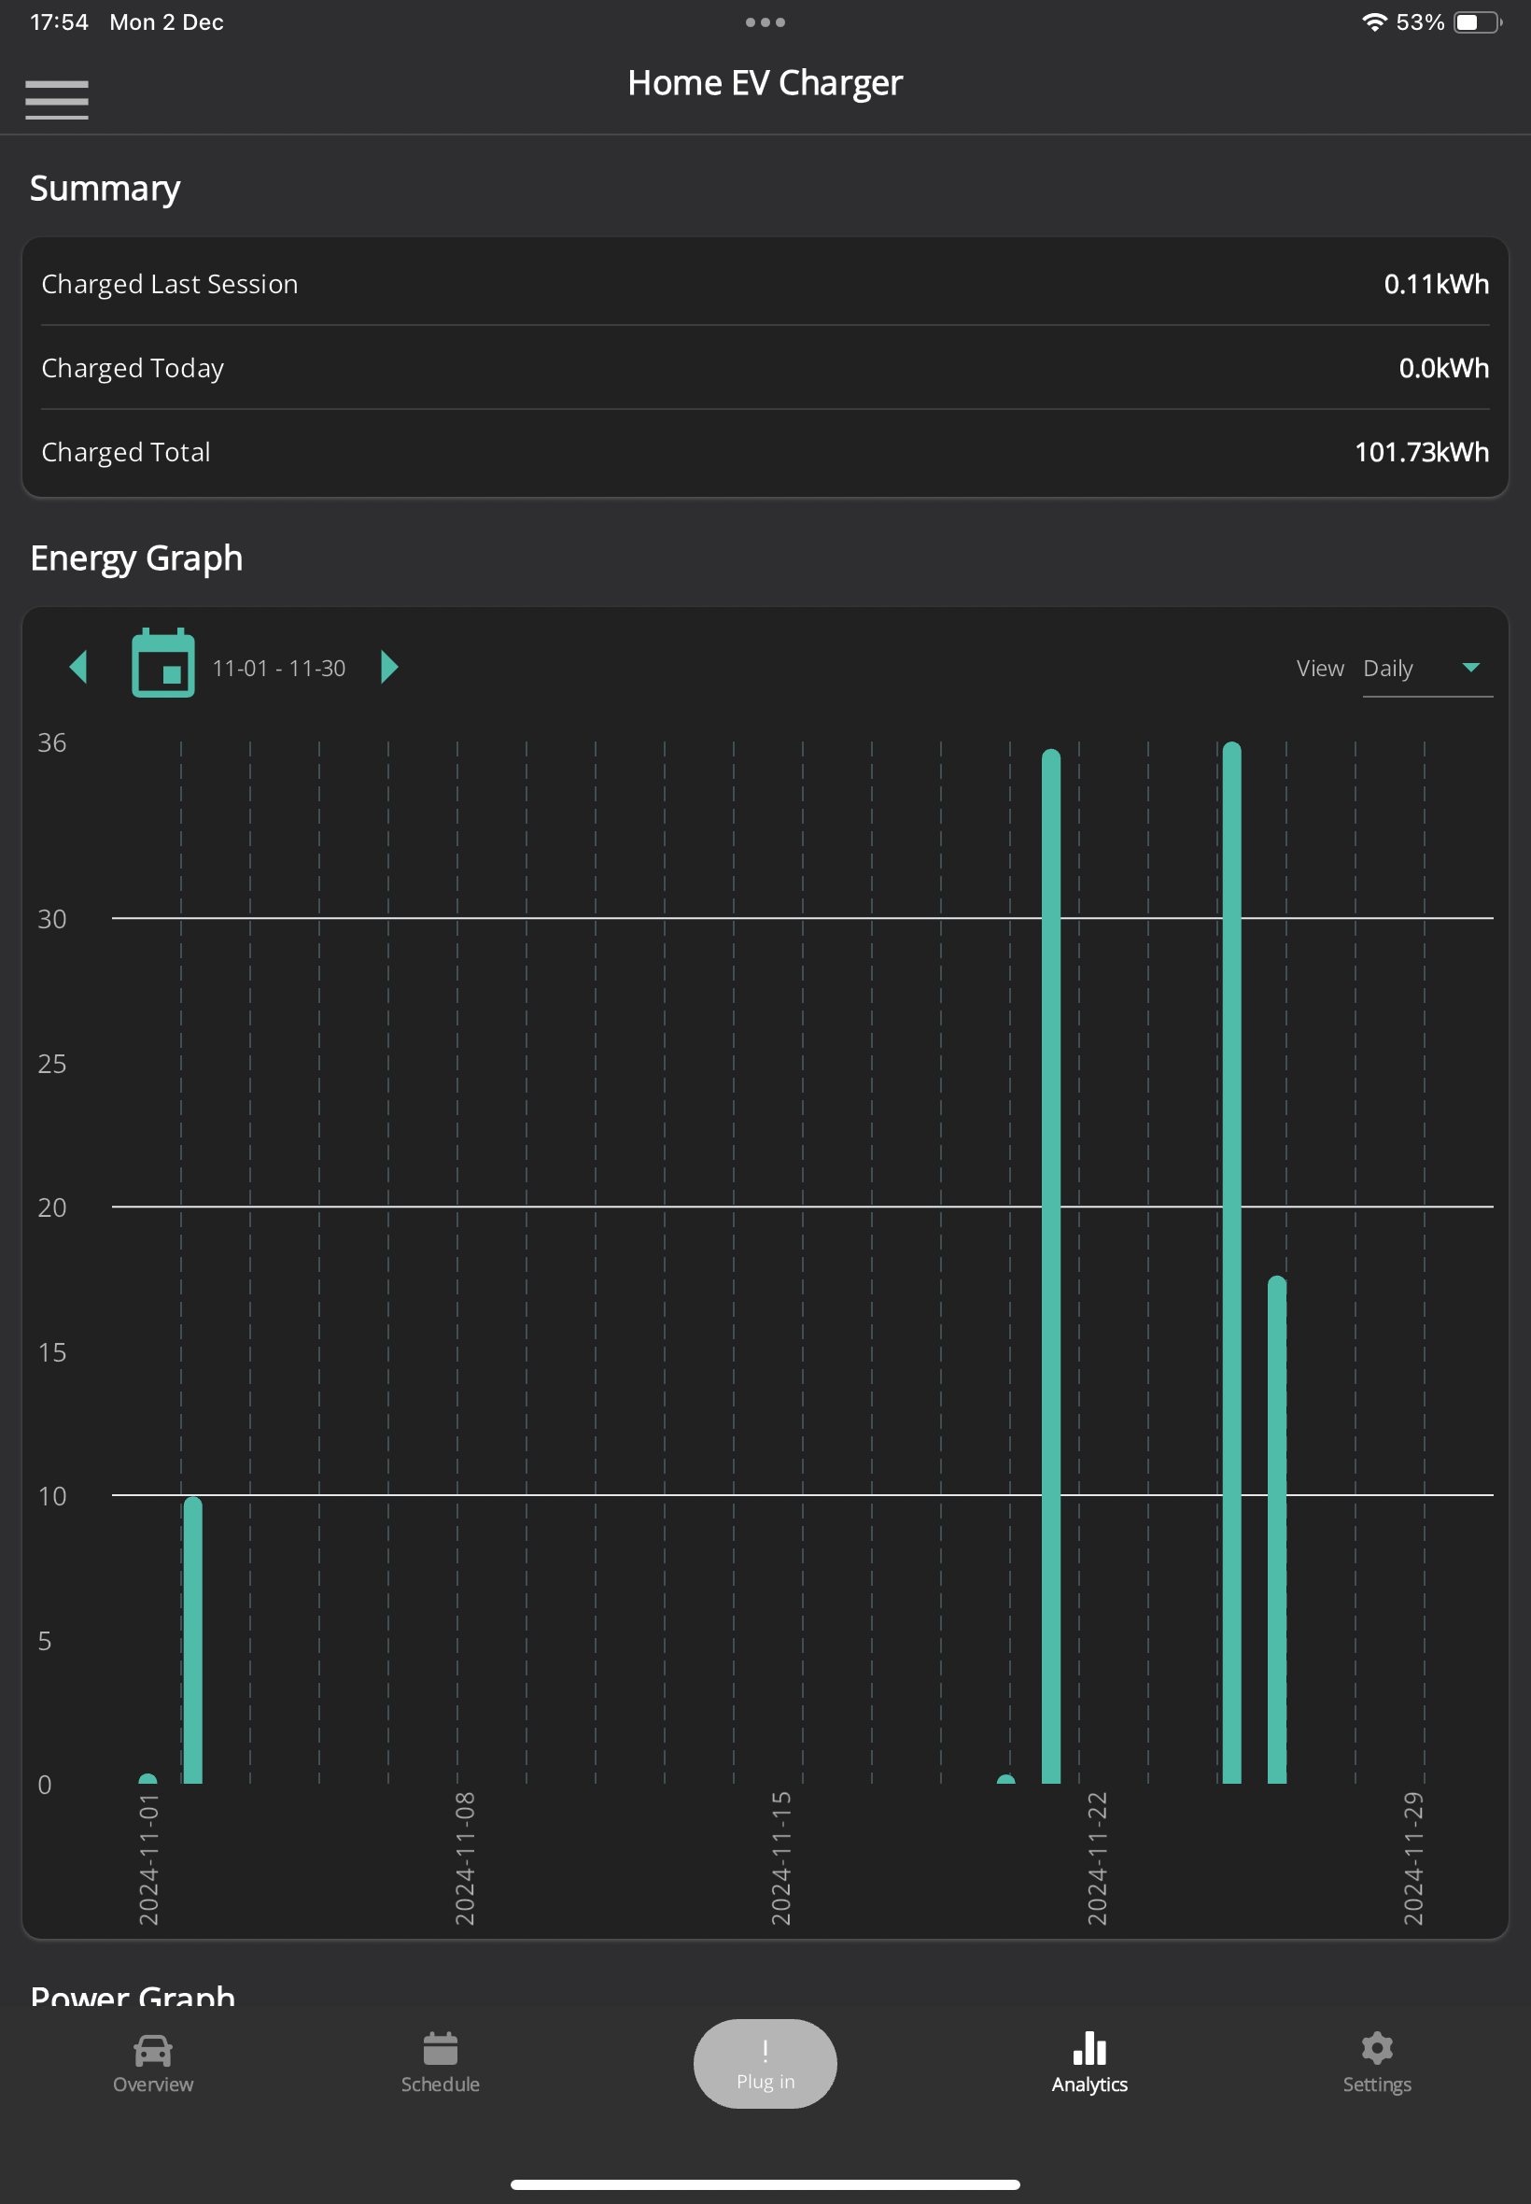Go to previous date range arrow
This screenshot has height=2204, width=1531.
coord(78,667)
